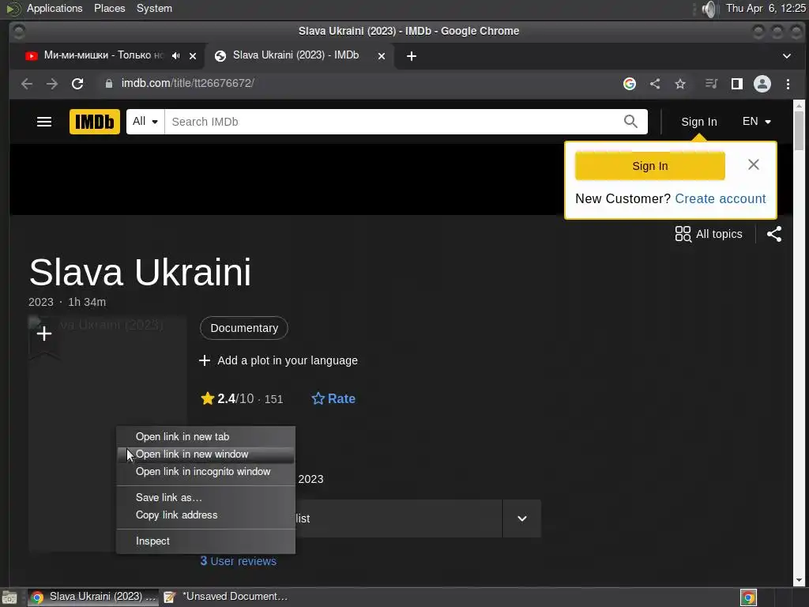Select Inspect from context menu
This screenshot has width=809, height=607.
206,541
